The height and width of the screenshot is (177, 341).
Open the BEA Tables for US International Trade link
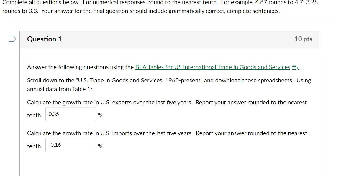pos(212,67)
